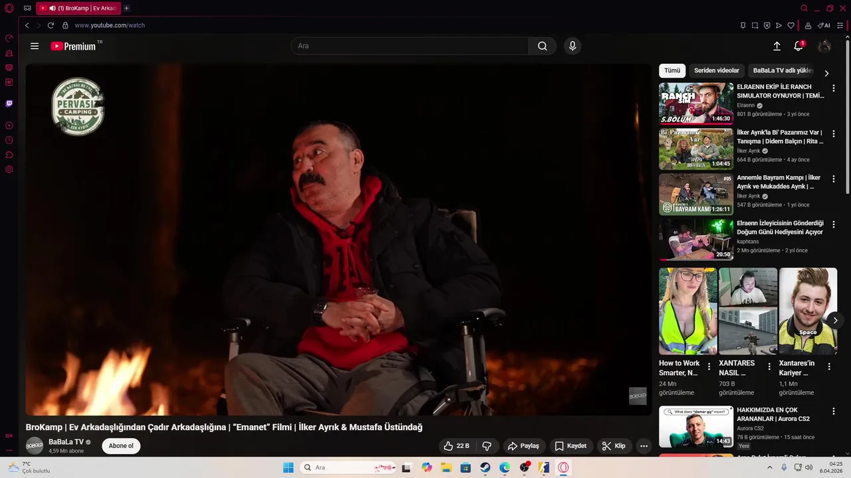Open the BaBaLa TV channel avatar
This screenshot has width=851, height=478.
tap(35, 445)
